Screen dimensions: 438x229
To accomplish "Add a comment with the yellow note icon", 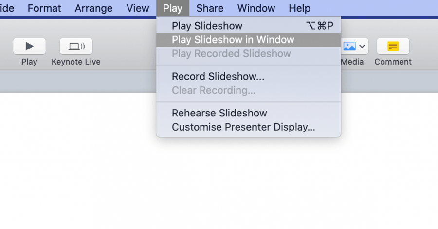I will tap(393, 46).
